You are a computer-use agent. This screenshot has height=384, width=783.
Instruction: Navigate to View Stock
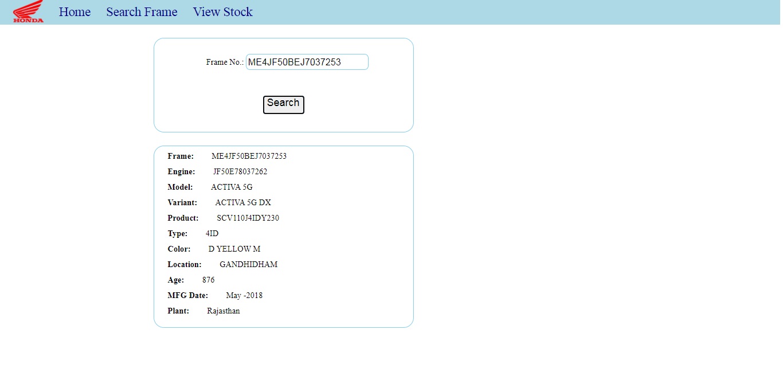point(222,12)
